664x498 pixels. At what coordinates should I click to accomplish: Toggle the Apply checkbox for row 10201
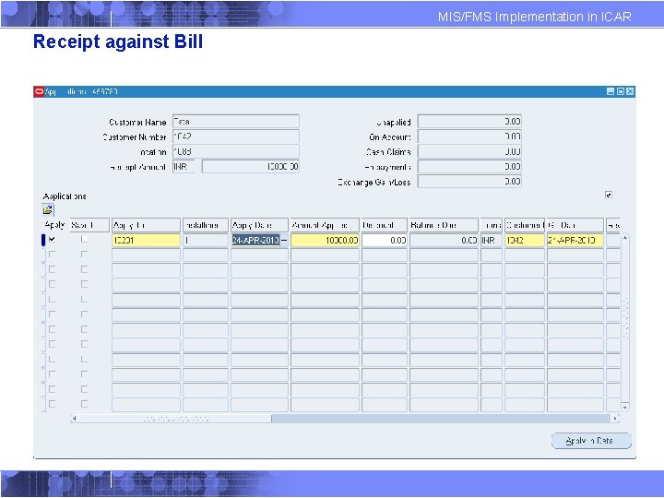pyautogui.click(x=52, y=239)
